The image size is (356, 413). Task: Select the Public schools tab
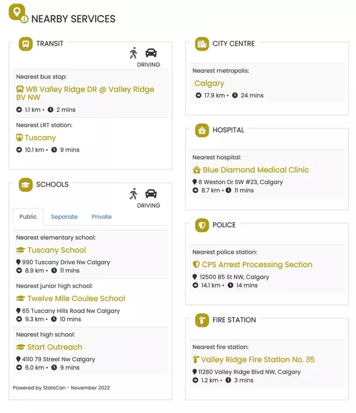pos(28,217)
